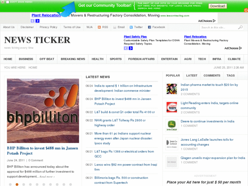Check the Don't Show Again box

(8, 2)
